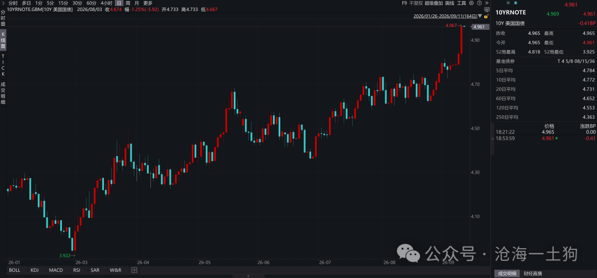
Task: Open the settings gear icon
Action: pyautogui.click(x=472, y=3)
